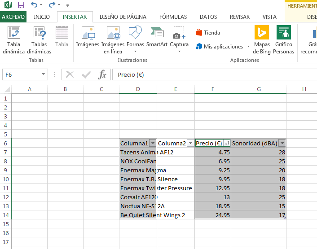Click the formula bar containing Precio (€)
The height and width of the screenshot is (249, 317).
(x=215, y=75)
